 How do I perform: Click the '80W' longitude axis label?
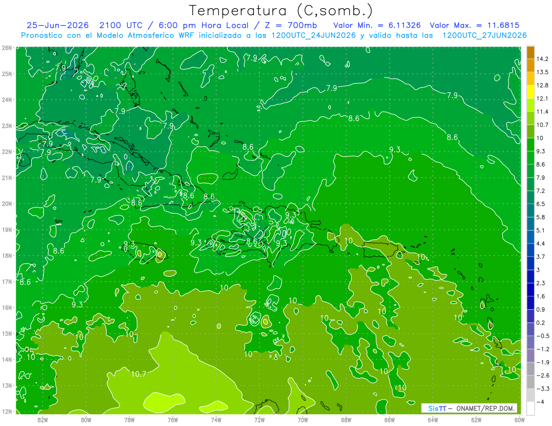(x=86, y=420)
